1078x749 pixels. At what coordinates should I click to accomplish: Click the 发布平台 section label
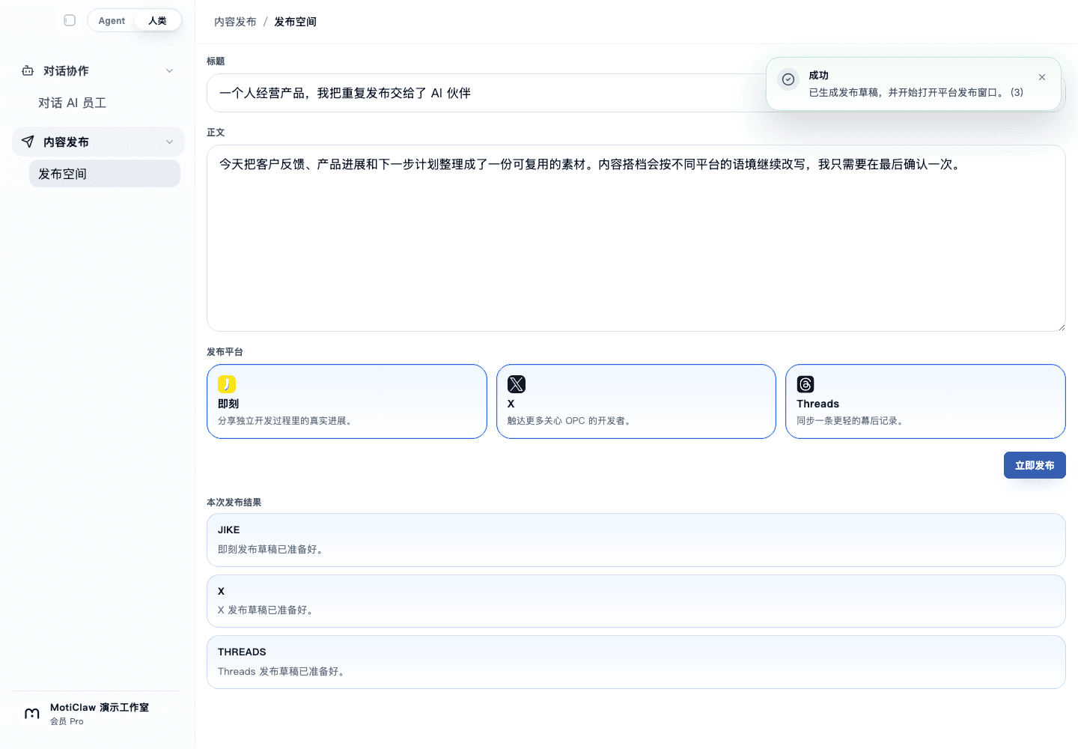(x=225, y=352)
